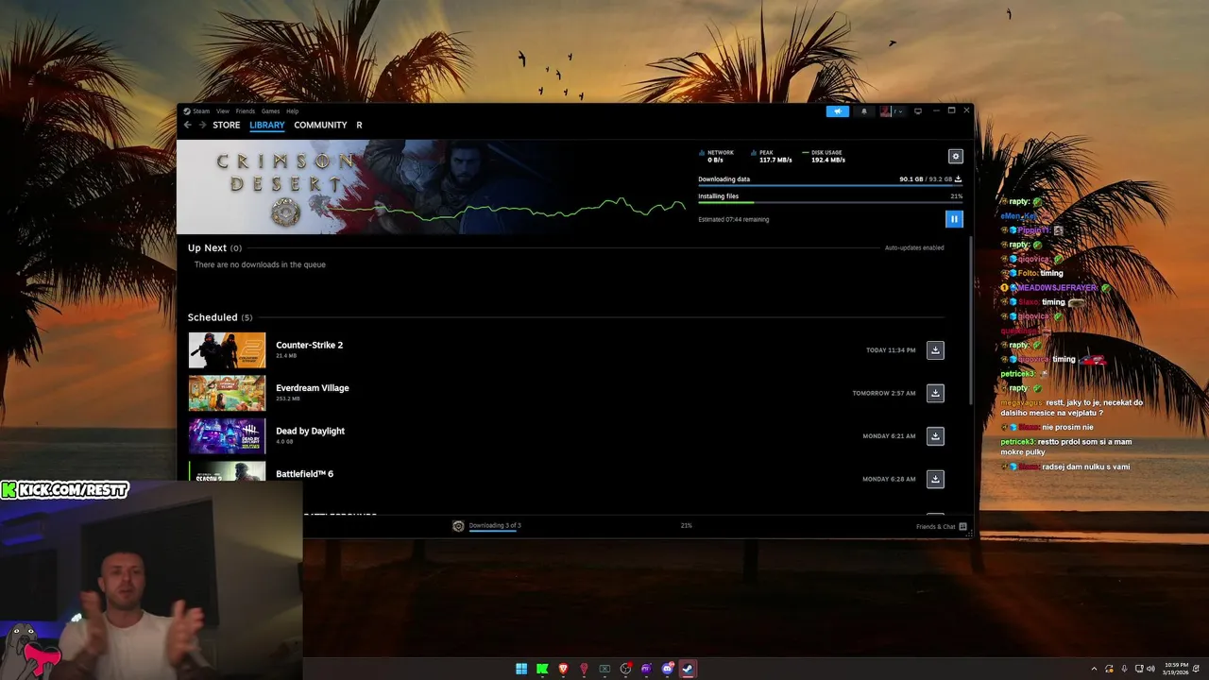
Task: Click the downloads list scrollbar
Action: (970, 321)
